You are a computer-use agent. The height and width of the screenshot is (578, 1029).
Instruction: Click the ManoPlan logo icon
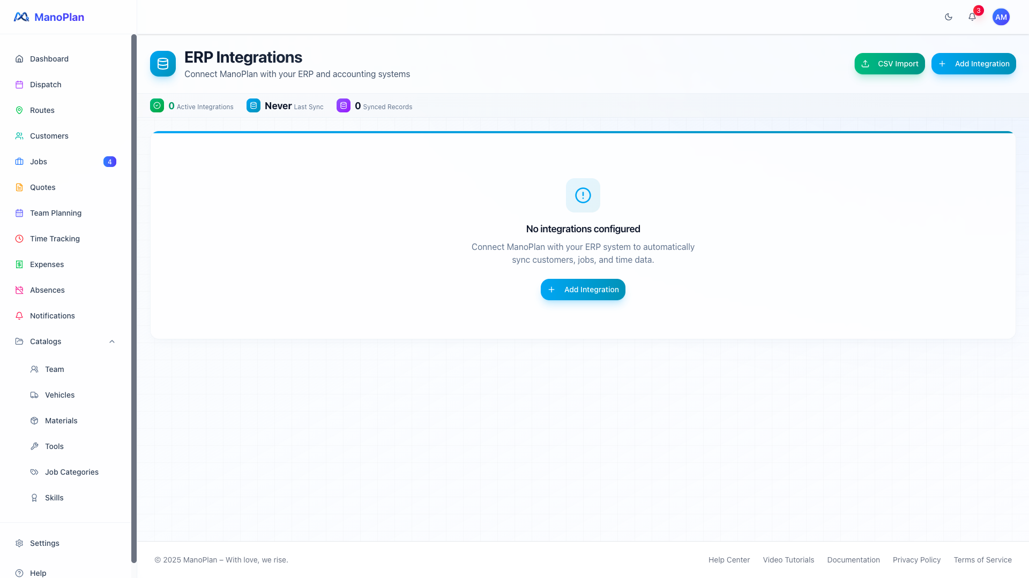click(x=21, y=17)
